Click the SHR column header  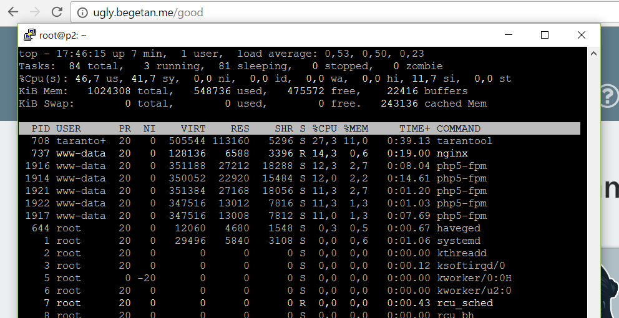284,128
